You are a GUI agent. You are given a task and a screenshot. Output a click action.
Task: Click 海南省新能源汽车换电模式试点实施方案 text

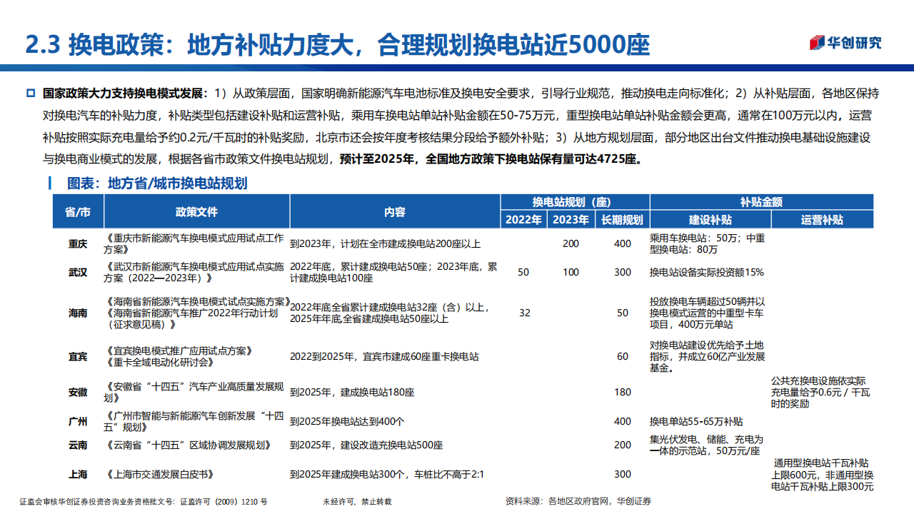click(197, 301)
